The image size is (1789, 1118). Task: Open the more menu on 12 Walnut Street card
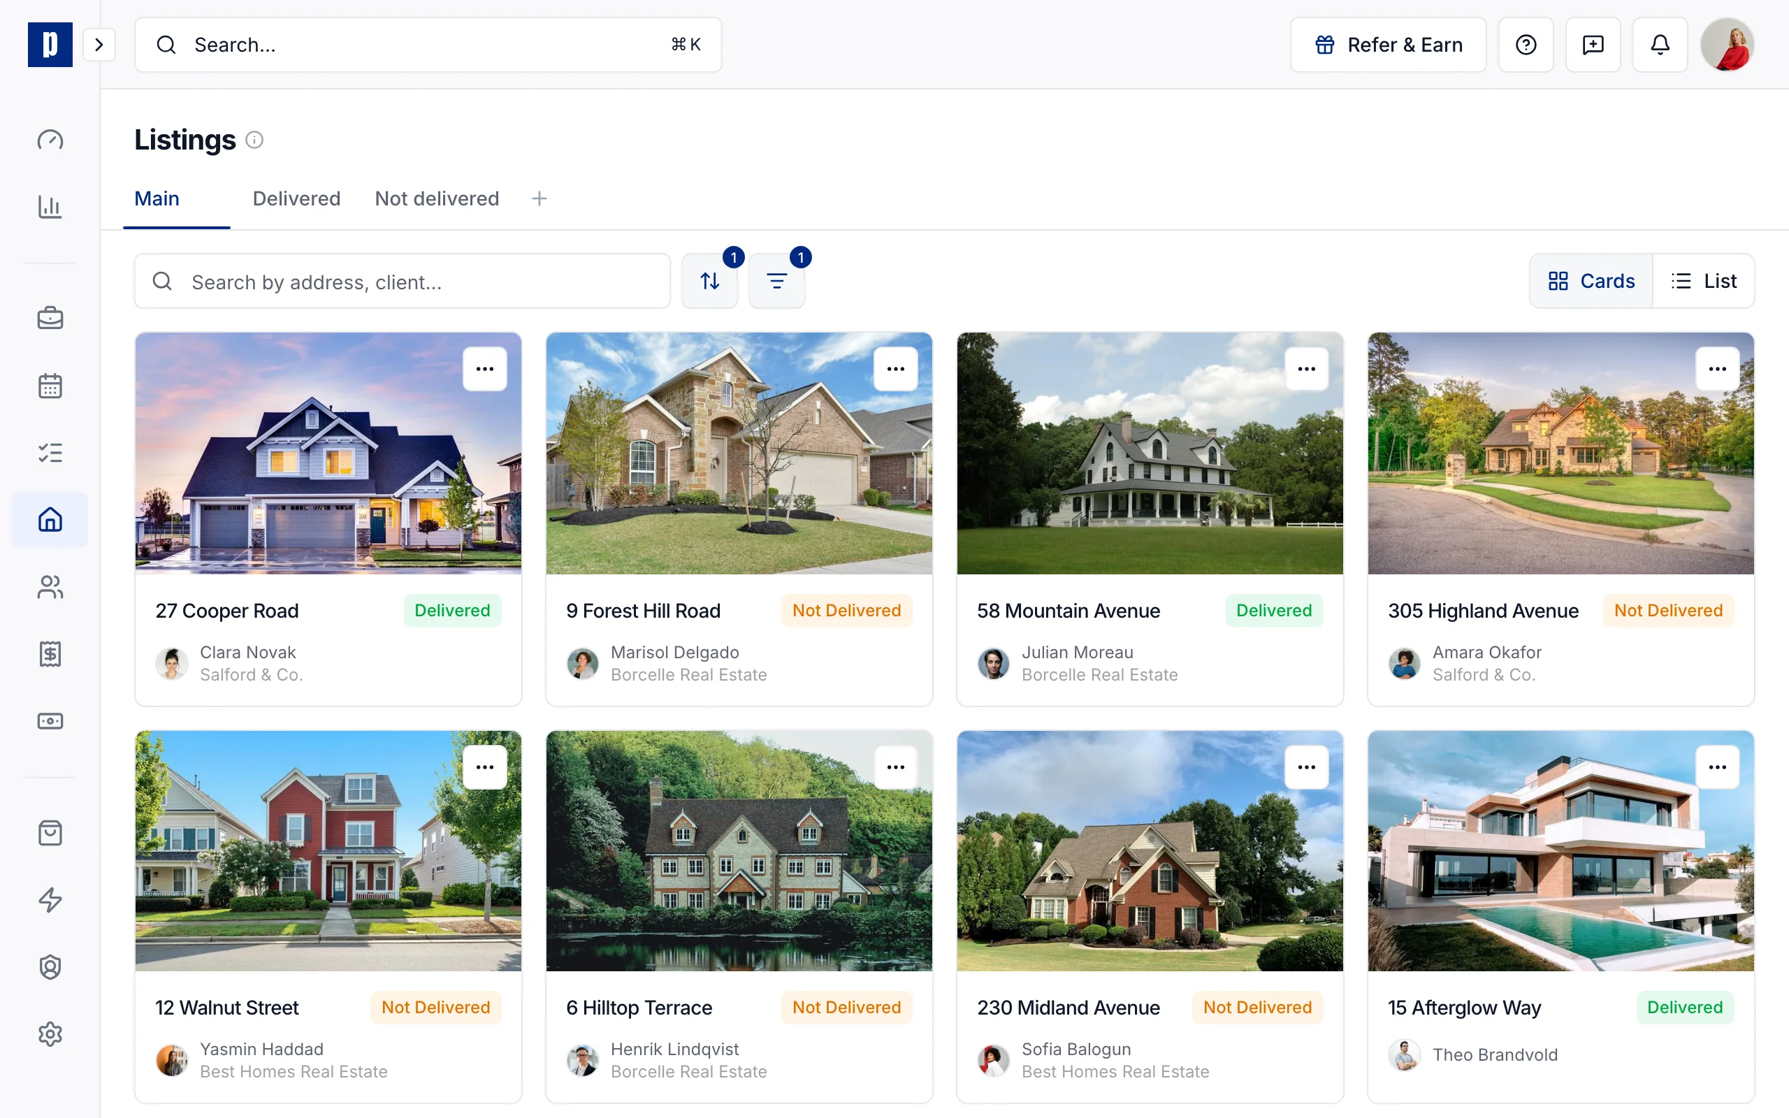coord(485,767)
